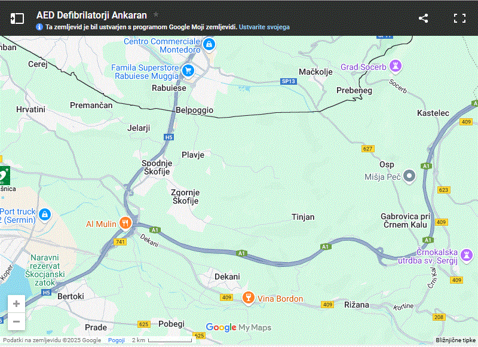Screen dimensions: 478x347
Task: Click Centro Commerciale Montedoro shopping pin
Action: tap(209, 44)
